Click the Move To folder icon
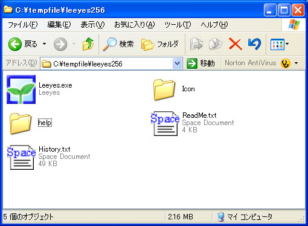The image size is (308, 226). click(196, 44)
